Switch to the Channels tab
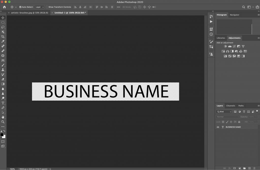This screenshot has height=170, width=260. [231, 106]
